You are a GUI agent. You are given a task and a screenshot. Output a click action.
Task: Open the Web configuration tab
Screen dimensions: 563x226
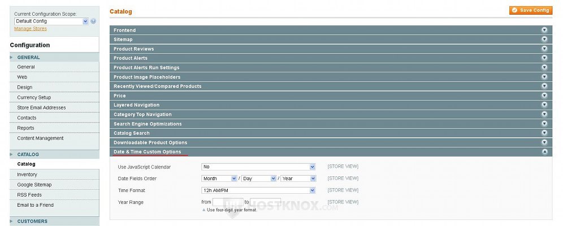[54, 77]
